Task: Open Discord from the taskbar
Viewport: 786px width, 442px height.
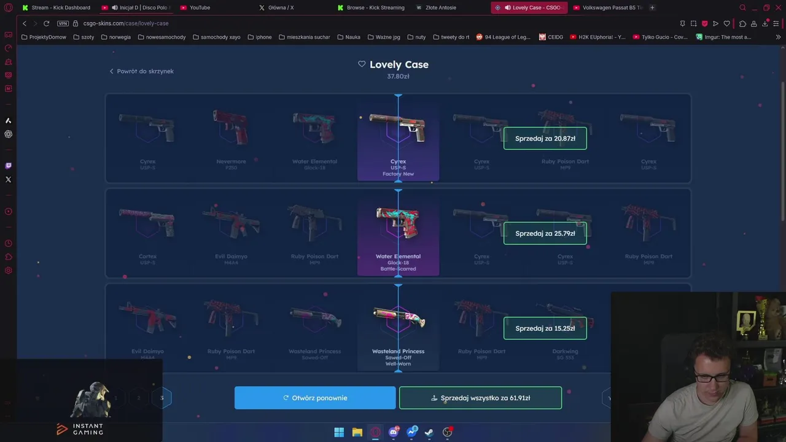Action: pos(394,432)
